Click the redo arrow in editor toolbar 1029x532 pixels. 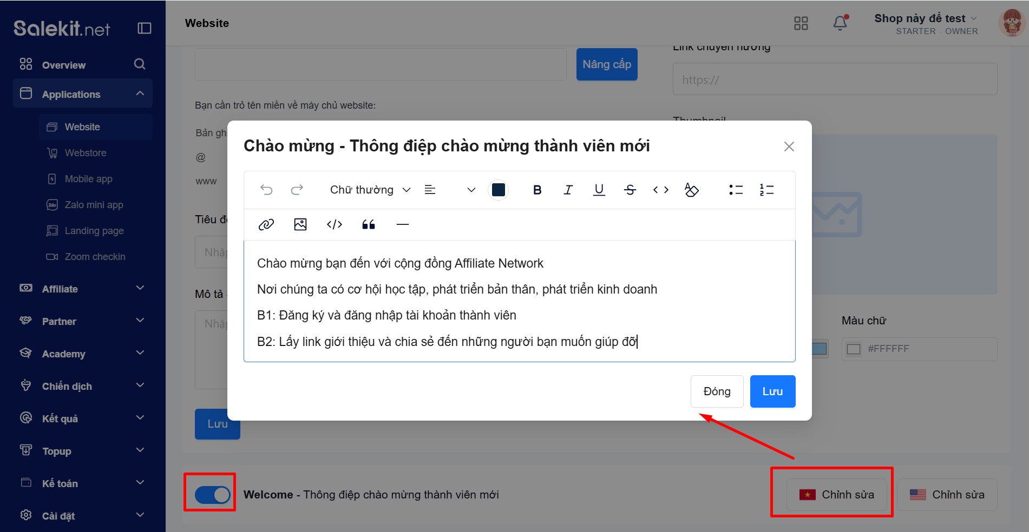pos(297,190)
